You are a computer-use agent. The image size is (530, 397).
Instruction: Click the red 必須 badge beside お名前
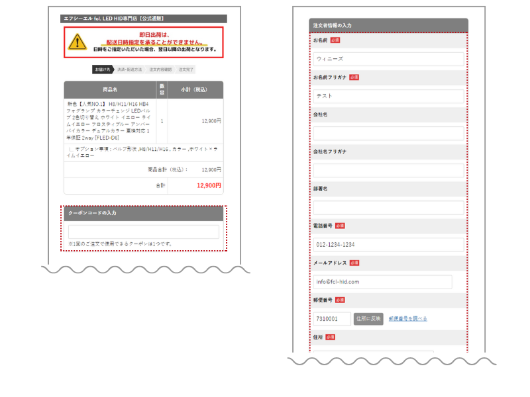[335, 40]
